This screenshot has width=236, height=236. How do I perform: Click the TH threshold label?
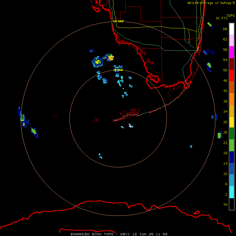pyautogui.click(x=225, y=205)
